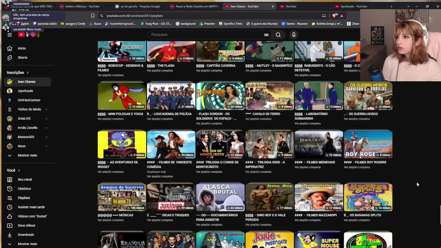This screenshot has height=248, width=441.
Task: Click the bookmark icon in address bar
Action: click(93, 15)
